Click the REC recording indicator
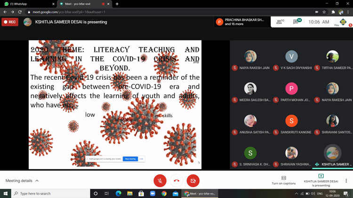Screen dimensions: 353x198 coord(10,22)
